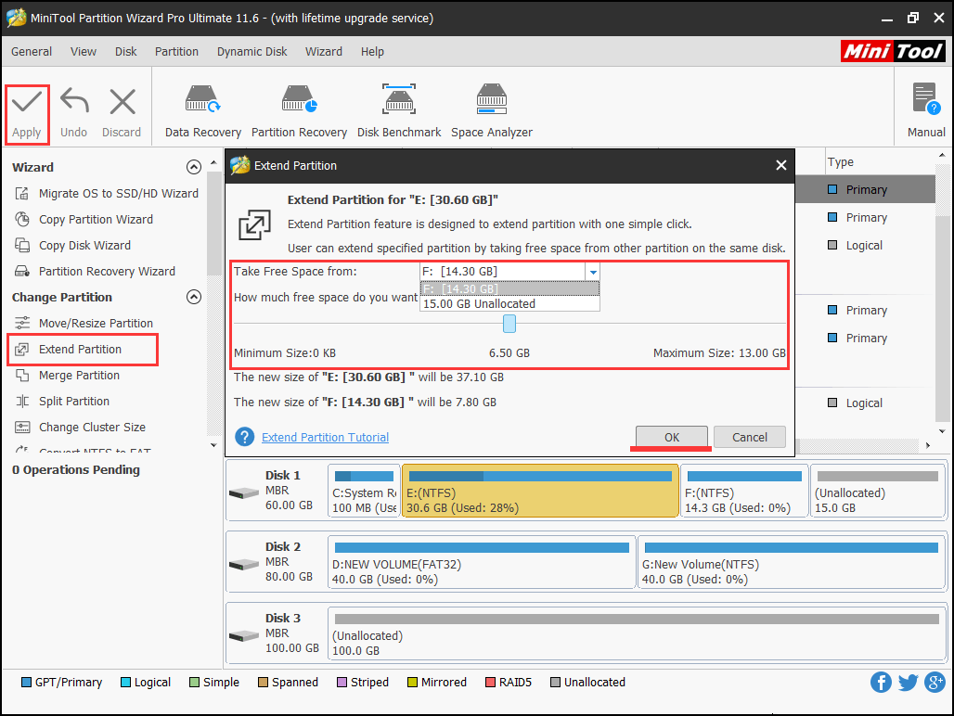The width and height of the screenshot is (954, 716).
Task: Click the Cancel button
Action: 750,437
